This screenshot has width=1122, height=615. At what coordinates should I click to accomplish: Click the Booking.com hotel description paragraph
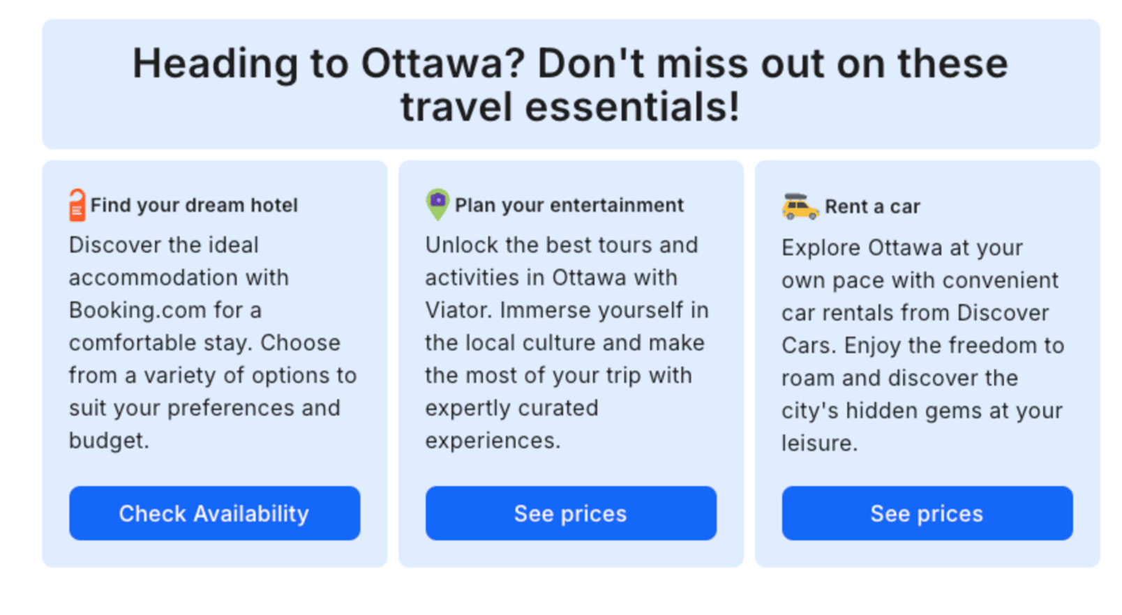pos(213,342)
